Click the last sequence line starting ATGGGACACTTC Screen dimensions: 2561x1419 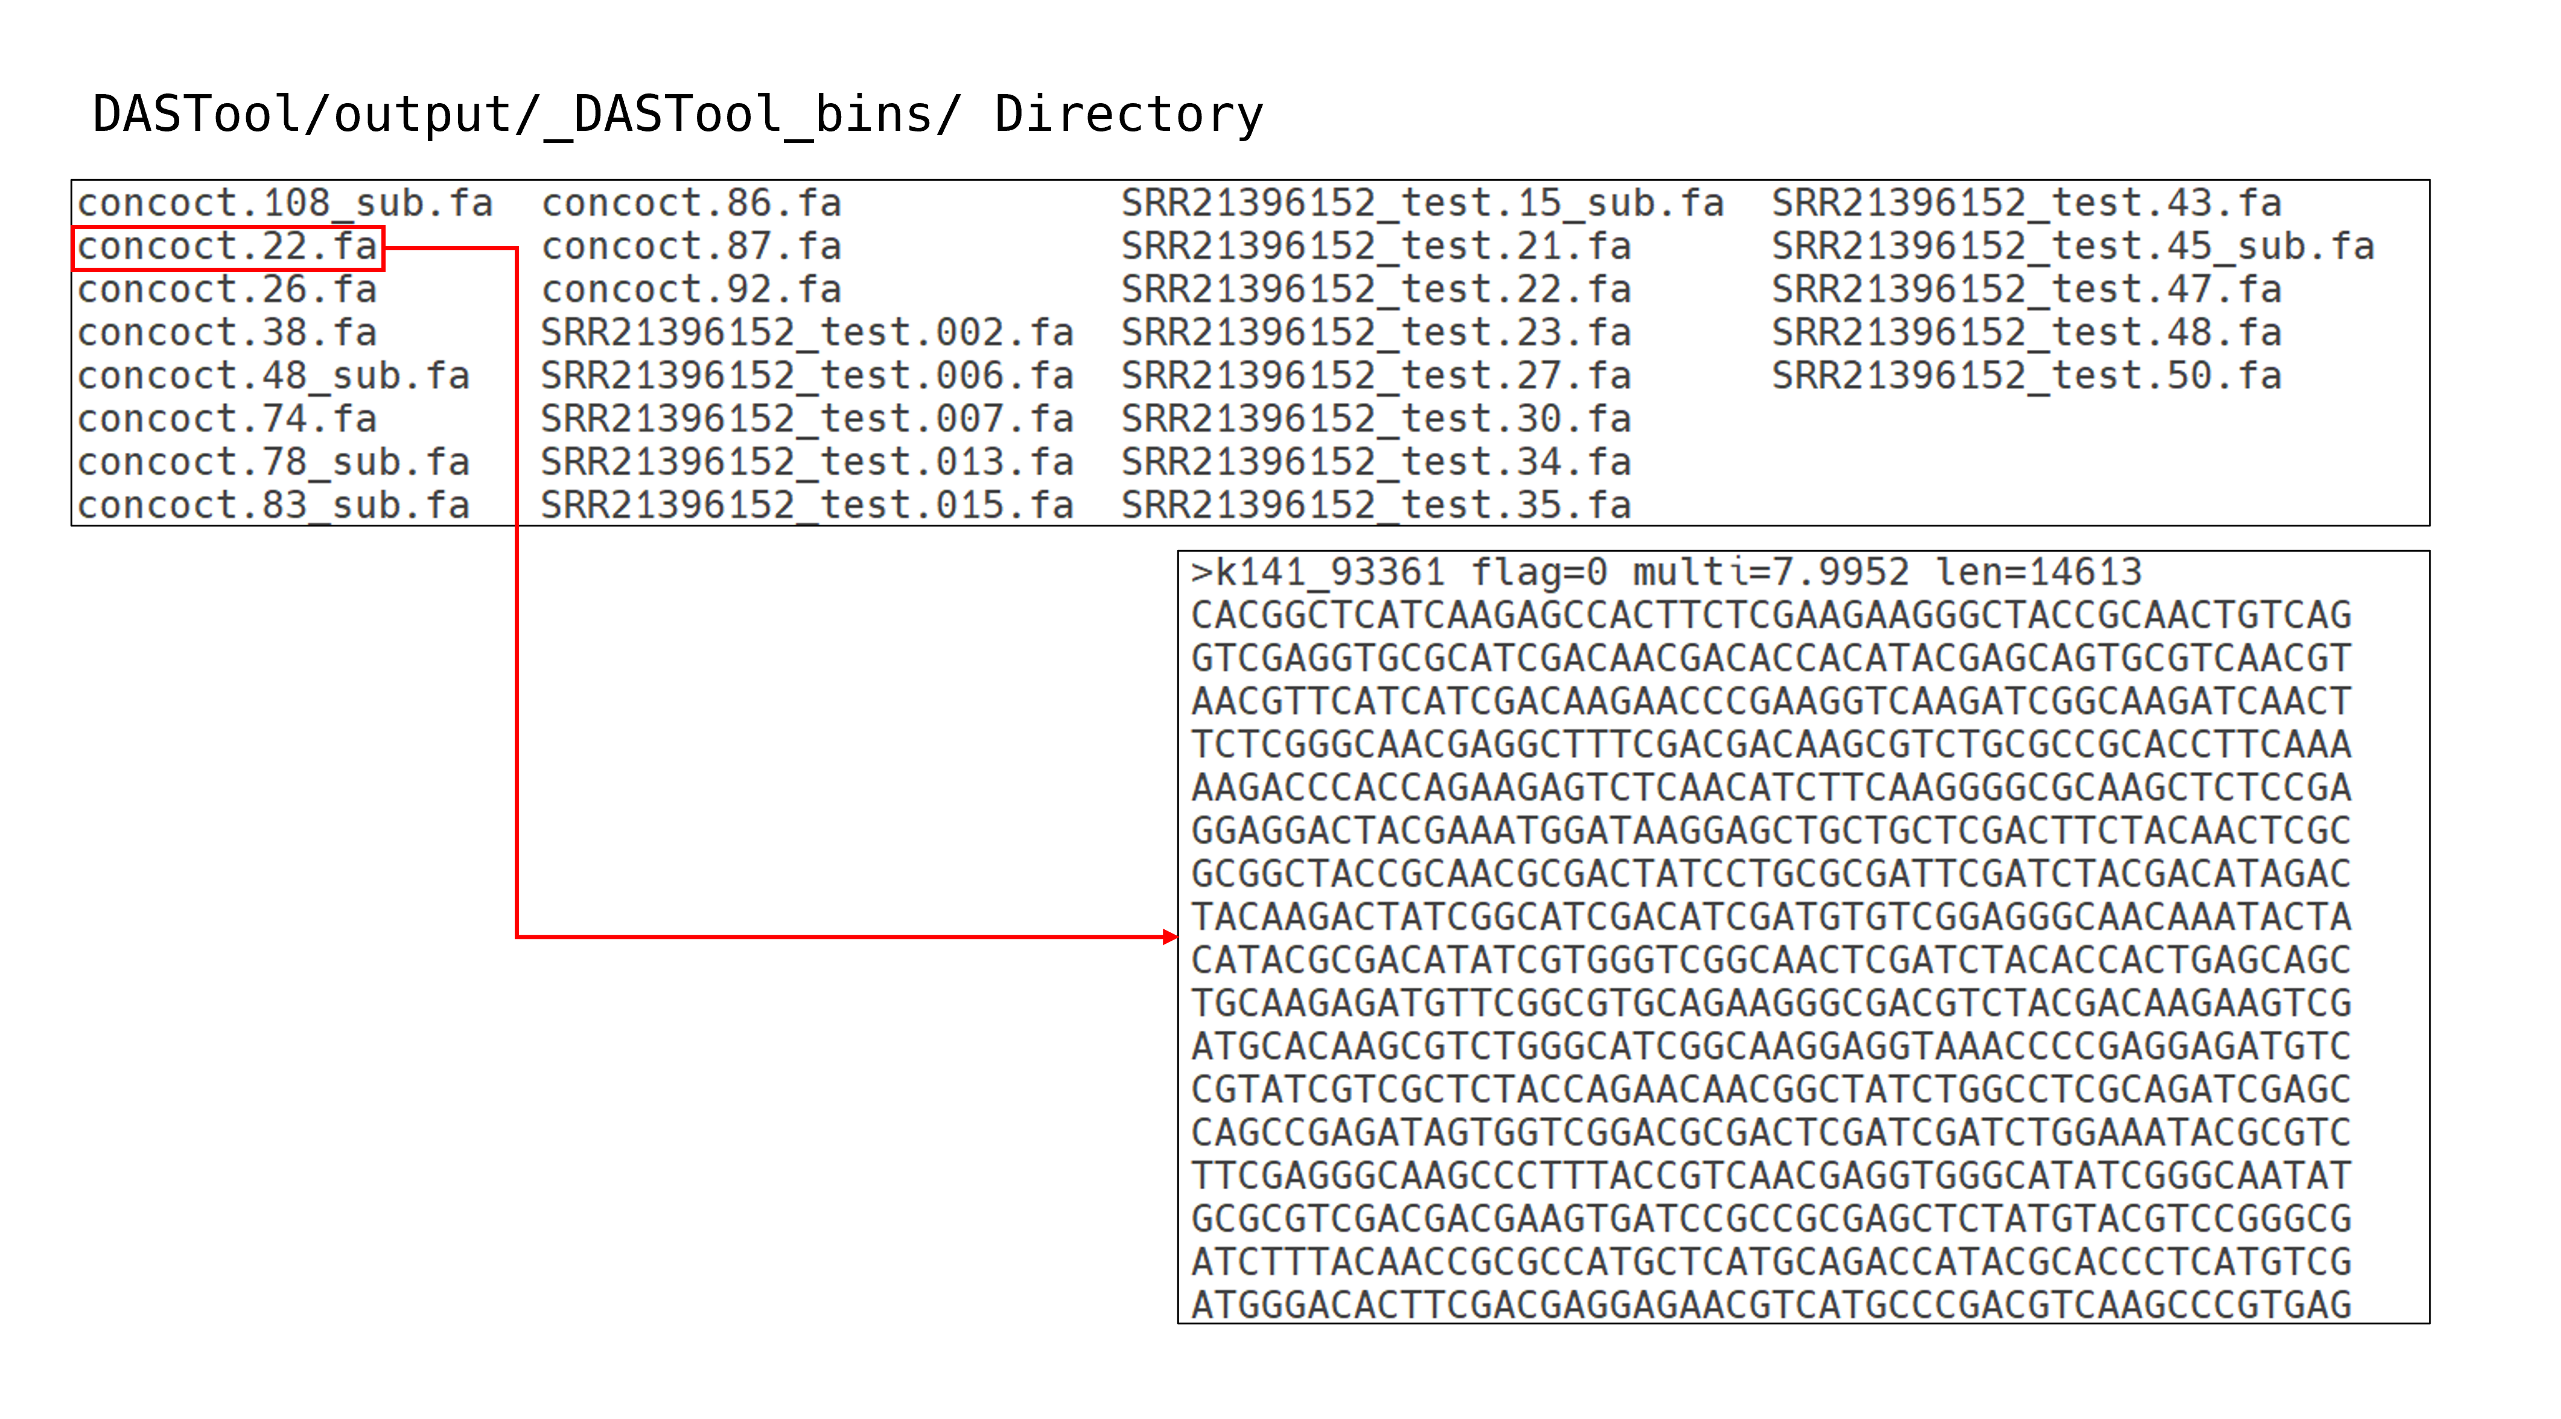[1770, 1305]
